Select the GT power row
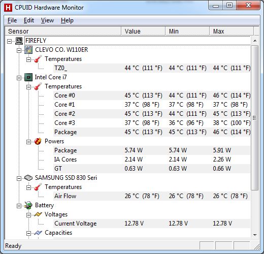 tap(152, 169)
